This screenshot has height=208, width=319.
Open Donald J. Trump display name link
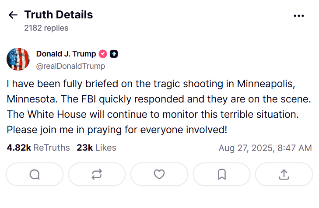point(66,54)
